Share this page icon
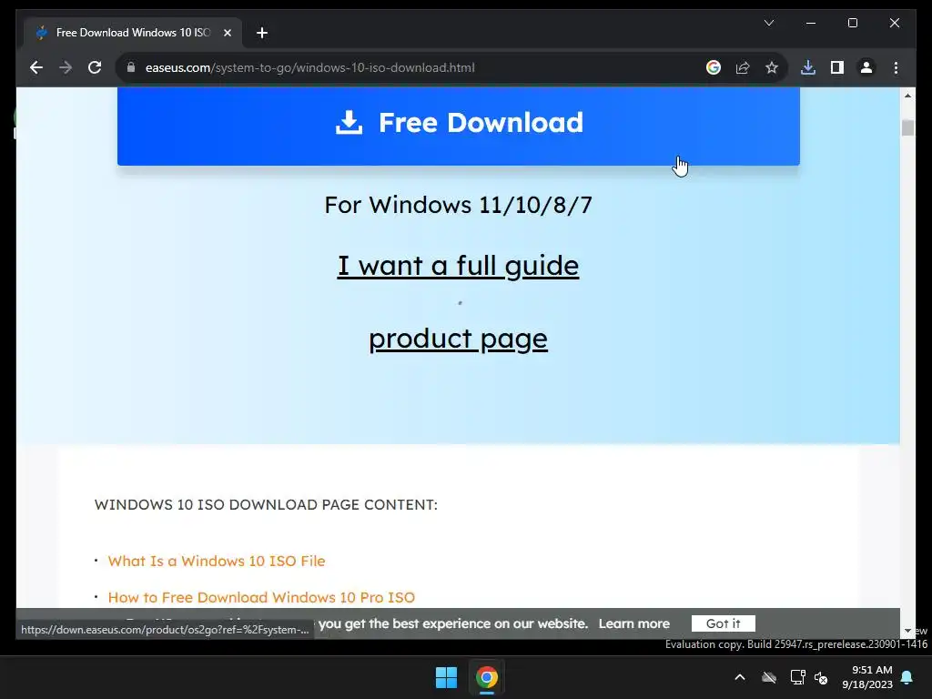932x699 pixels. (743, 67)
